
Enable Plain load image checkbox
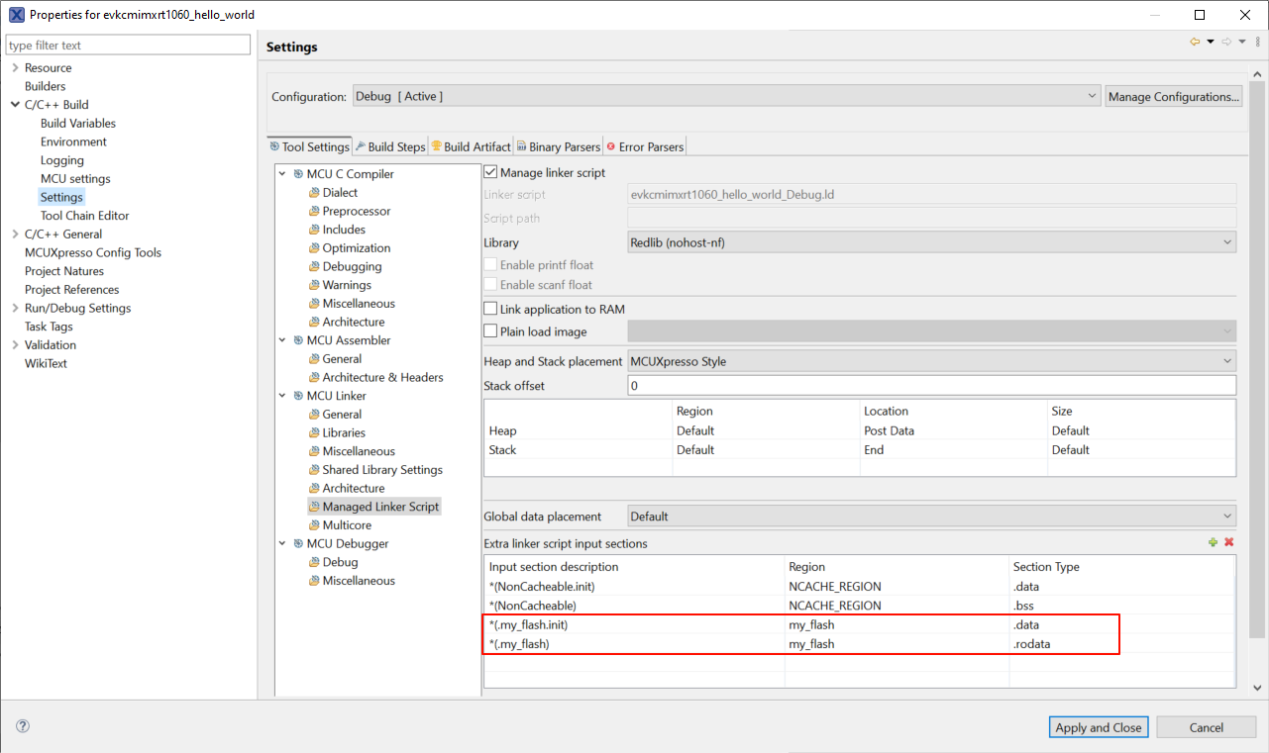(490, 331)
